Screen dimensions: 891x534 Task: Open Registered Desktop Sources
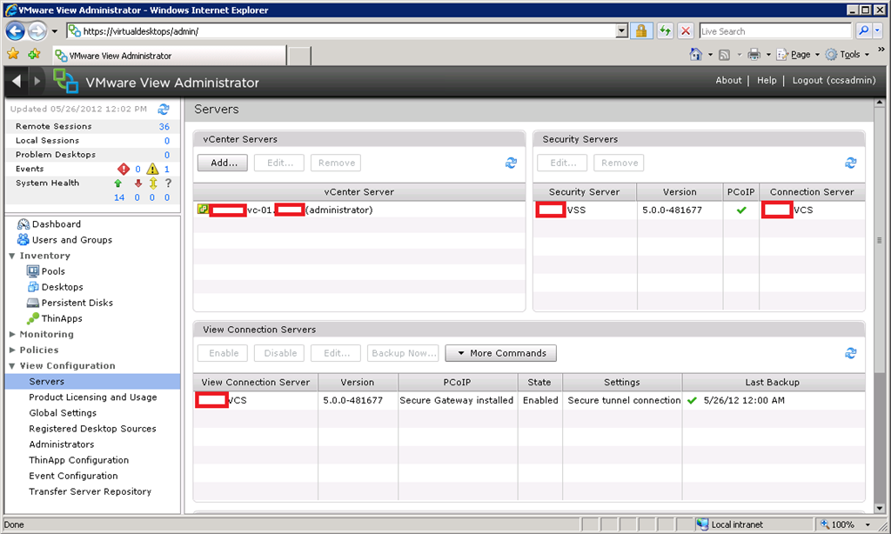point(92,429)
